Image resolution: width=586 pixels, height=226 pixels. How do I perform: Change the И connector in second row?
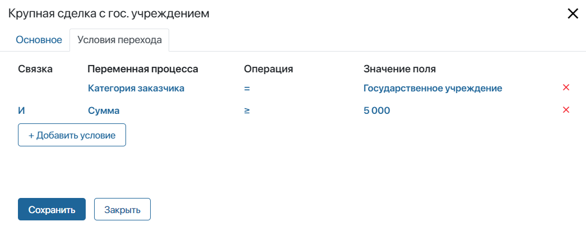point(21,110)
